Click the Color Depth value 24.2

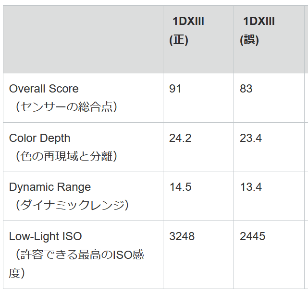[180, 138]
